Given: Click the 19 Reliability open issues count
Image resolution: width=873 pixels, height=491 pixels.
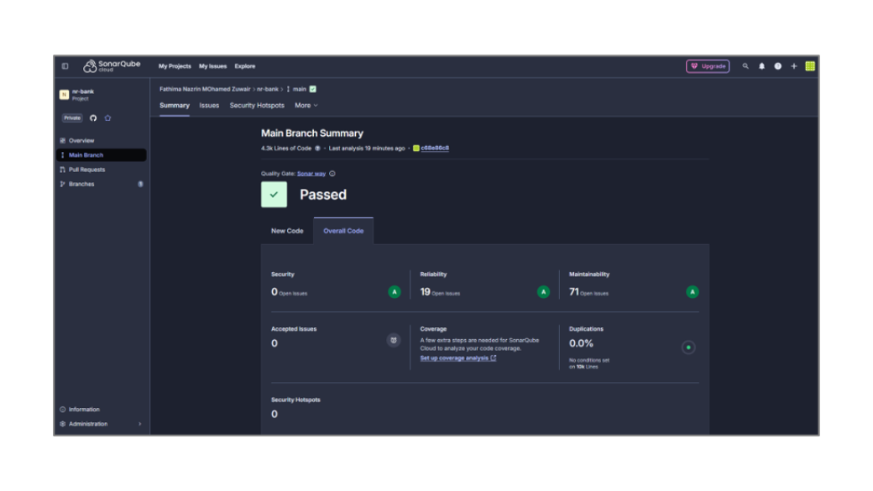Looking at the screenshot, I should [x=425, y=292].
